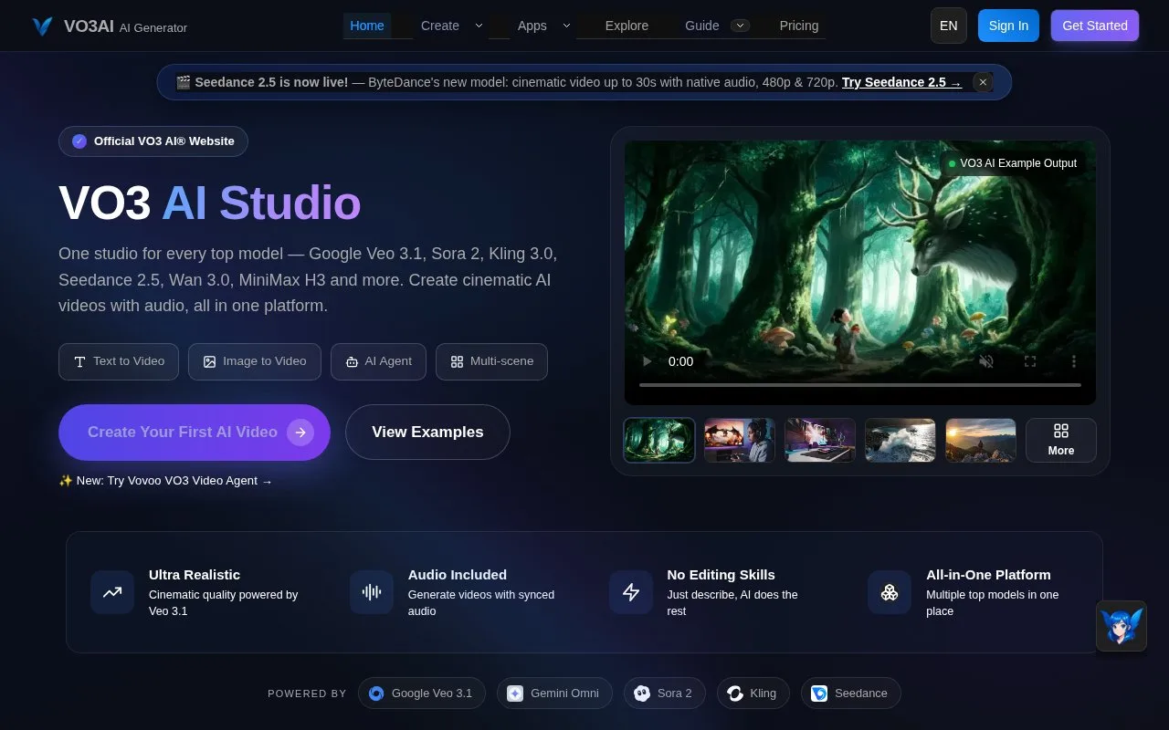
Task: Click the No Editing Skills lightning icon
Action: [x=631, y=592]
